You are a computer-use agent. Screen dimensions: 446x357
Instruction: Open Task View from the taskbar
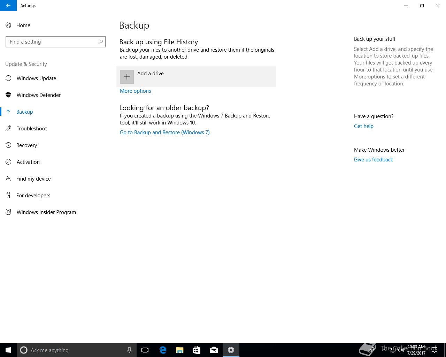click(145, 350)
